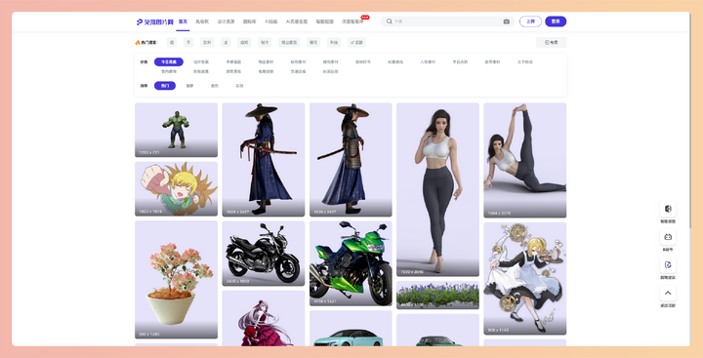Click the 上传 upload button
Screen dimensions: 703x358
point(530,21)
